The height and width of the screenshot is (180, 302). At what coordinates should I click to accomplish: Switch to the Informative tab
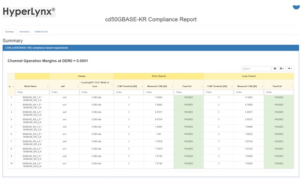(24, 32)
